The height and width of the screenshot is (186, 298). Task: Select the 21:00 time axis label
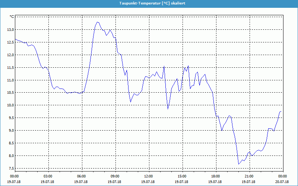click(x=249, y=176)
